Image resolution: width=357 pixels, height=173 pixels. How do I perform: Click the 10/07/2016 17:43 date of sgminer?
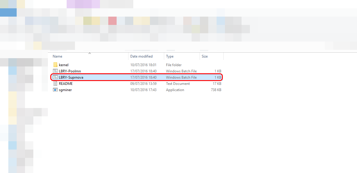143,90
